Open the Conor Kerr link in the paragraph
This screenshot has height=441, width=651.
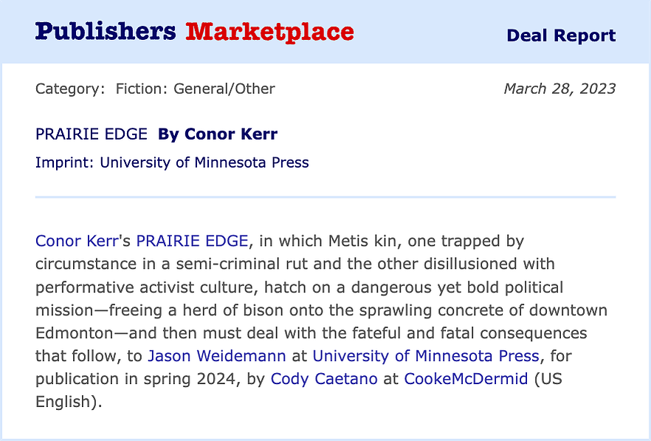tap(77, 241)
